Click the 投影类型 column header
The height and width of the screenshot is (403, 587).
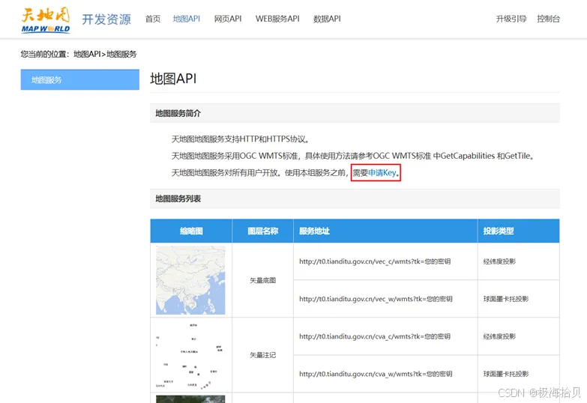[519, 231]
